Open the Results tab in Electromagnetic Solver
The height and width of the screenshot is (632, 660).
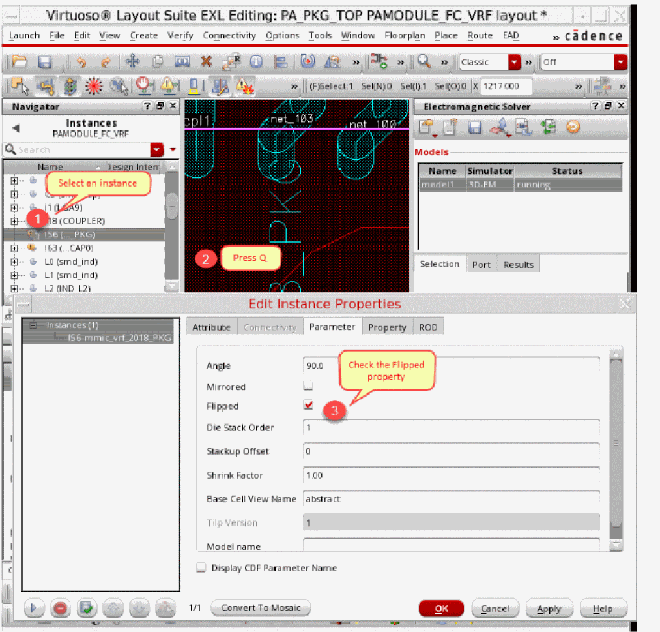(x=518, y=265)
